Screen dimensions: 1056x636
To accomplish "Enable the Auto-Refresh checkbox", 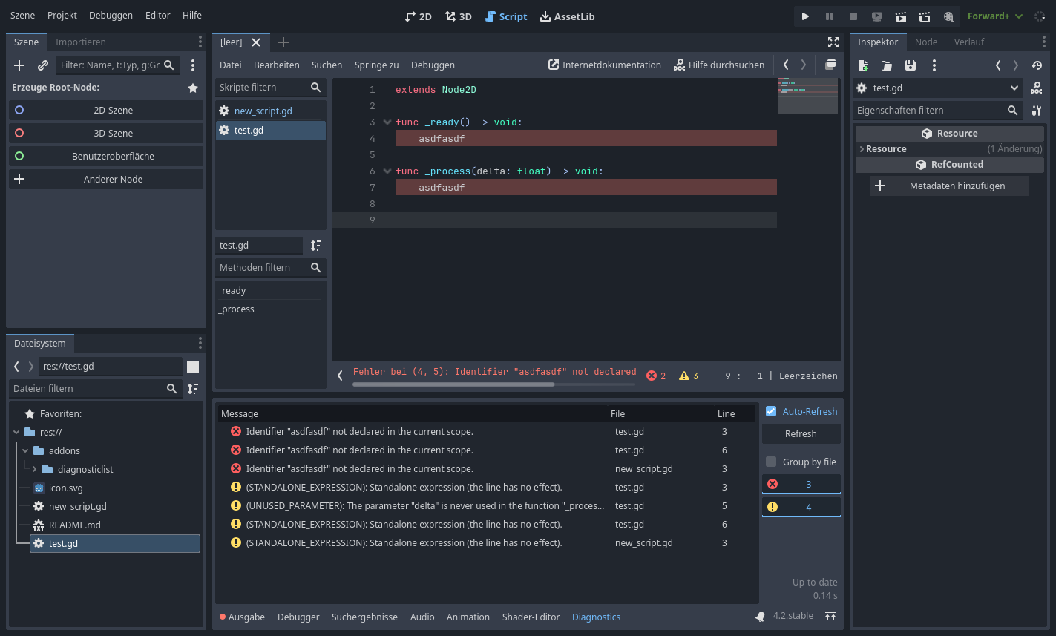I will (x=771, y=411).
